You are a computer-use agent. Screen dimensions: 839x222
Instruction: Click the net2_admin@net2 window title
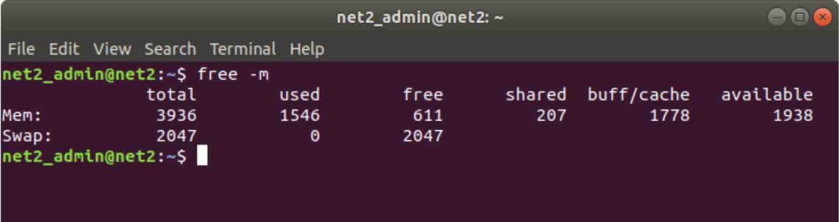(420, 18)
